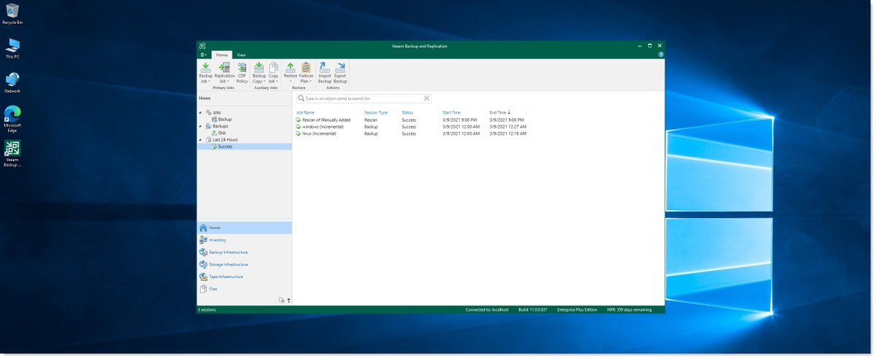The height and width of the screenshot is (359, 876).
Task: Click NFR: 359 days remaining text
Action: pyautogui.click(x=628, y=309)
